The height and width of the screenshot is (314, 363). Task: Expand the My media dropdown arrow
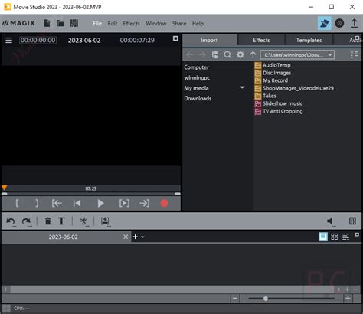[242, 87]
